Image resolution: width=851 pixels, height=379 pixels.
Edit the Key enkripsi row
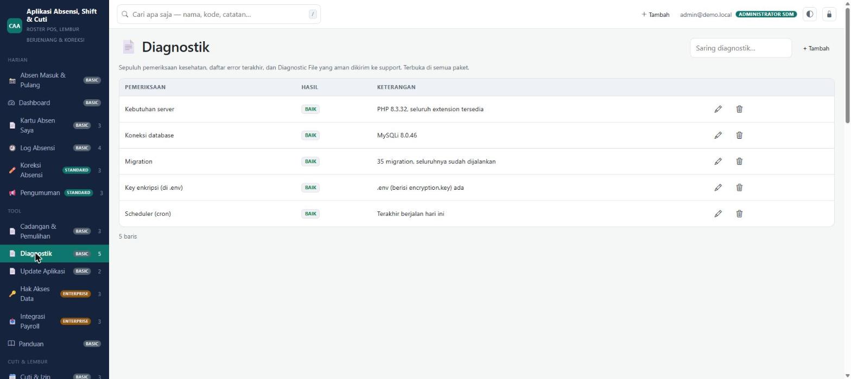718,188
